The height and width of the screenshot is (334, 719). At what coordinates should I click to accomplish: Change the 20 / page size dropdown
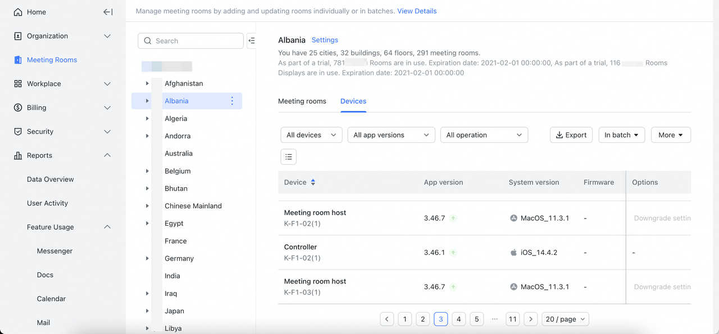(565, 319)
